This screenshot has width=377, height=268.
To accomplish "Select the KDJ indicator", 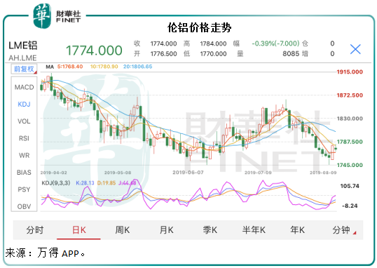I will [24, 105].
